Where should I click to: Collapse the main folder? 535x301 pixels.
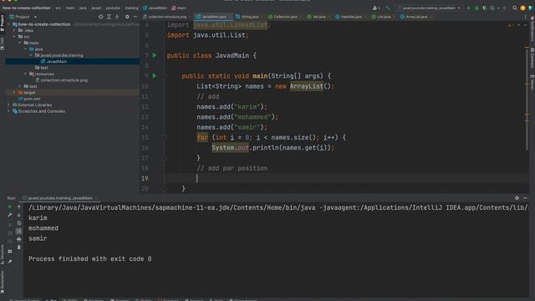click(20, 43)
